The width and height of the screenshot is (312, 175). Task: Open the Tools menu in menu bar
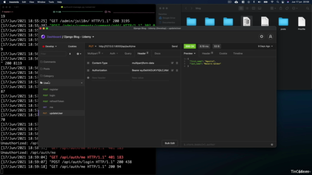51,2
